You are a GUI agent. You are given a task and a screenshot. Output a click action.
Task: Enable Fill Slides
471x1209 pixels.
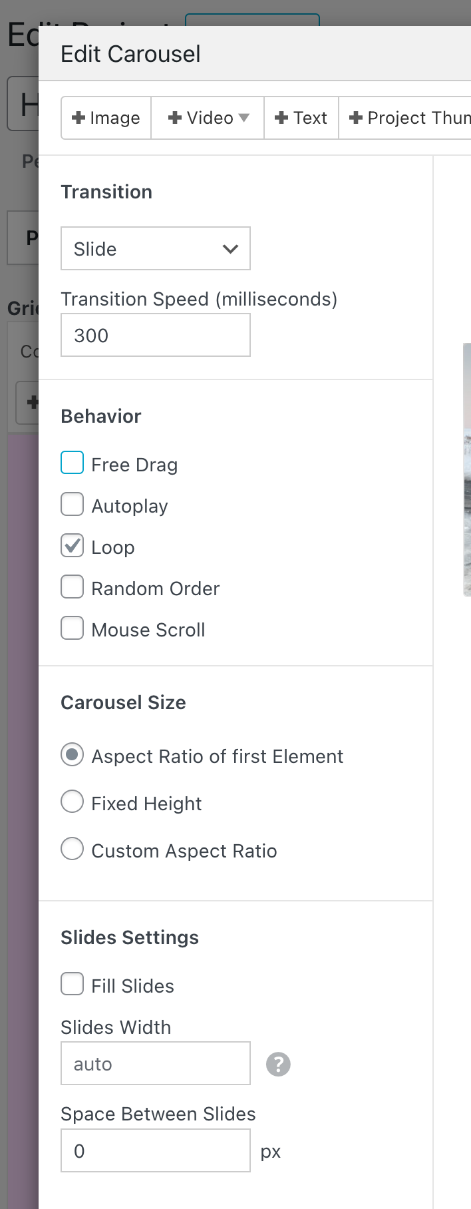72,983
